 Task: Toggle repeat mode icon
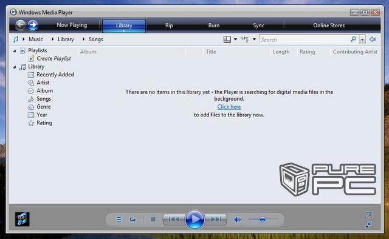(x=133, y=219)
